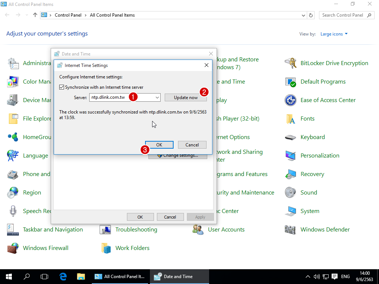Expand the address bar history dropdown
The width and height of the screenshot is (379, 284).
303,15
